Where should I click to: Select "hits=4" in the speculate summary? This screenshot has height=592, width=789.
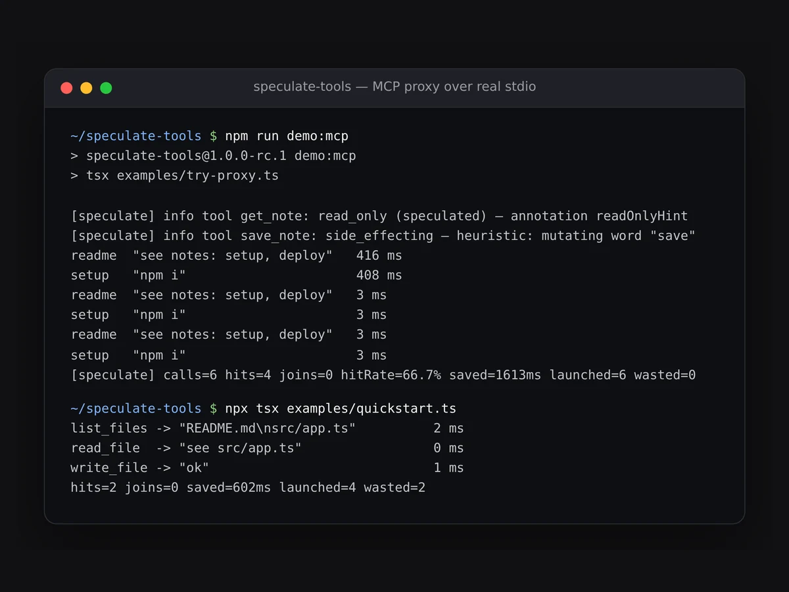coord(248,375)
